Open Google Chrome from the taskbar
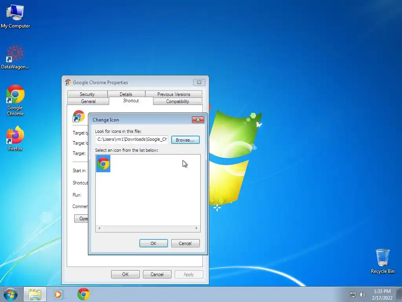The height and width of the screenshot is (302, 402). pyautogui.click(x=84, y=294)
